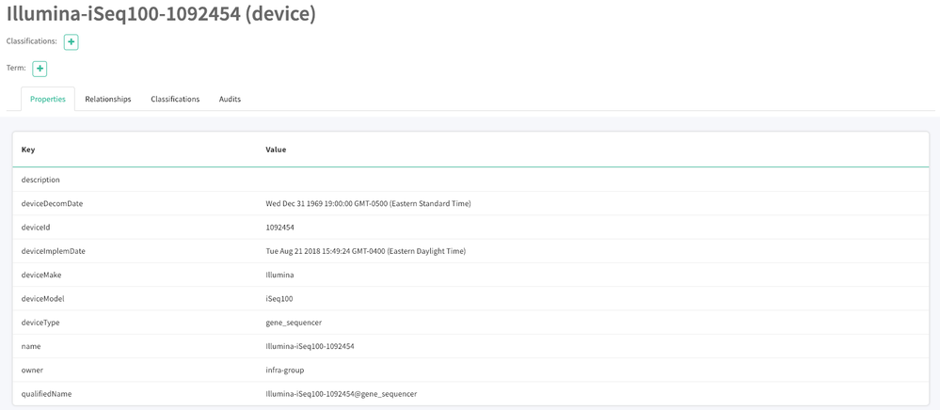Click the deviceType value gene_sequencer
Viewport: 940px width, 410px height.
pyautogui.click(x=294, y=323)
